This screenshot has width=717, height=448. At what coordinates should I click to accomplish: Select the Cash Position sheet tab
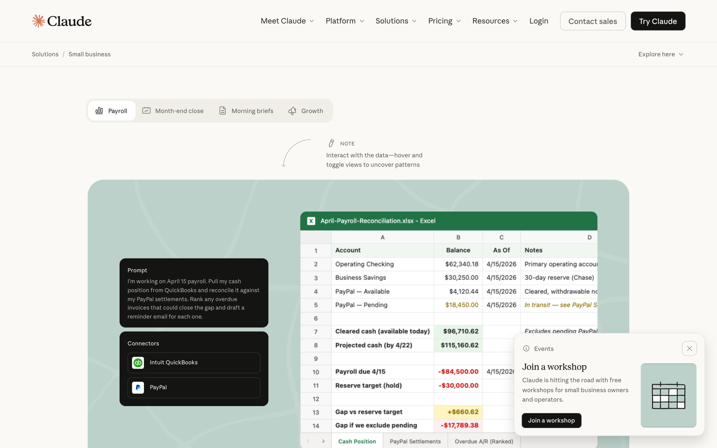pos(357,441)
